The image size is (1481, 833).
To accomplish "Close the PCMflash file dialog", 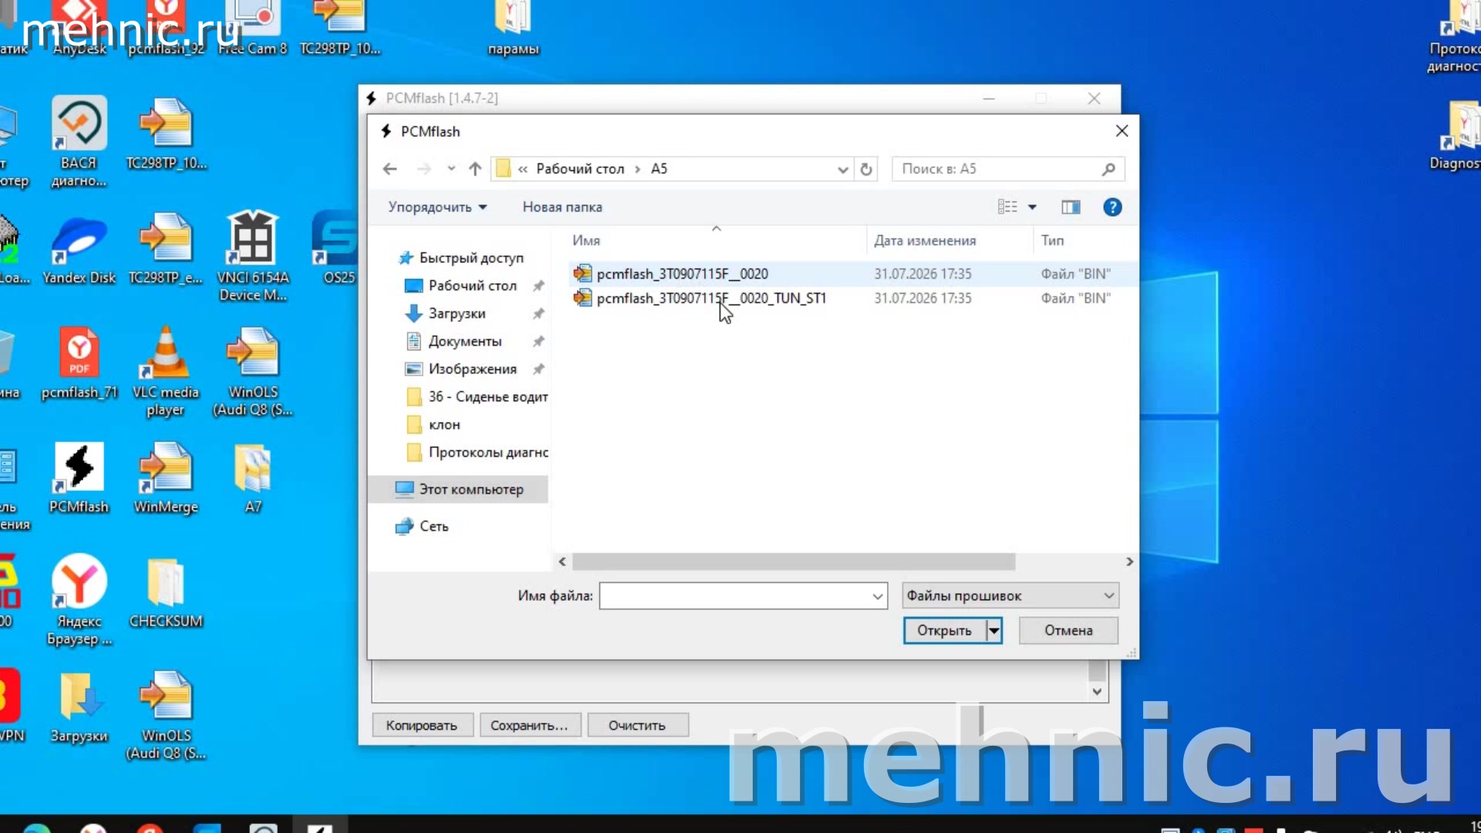I will click(x=1122, y=131).
